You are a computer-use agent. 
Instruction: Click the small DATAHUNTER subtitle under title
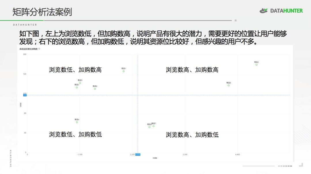25,25
